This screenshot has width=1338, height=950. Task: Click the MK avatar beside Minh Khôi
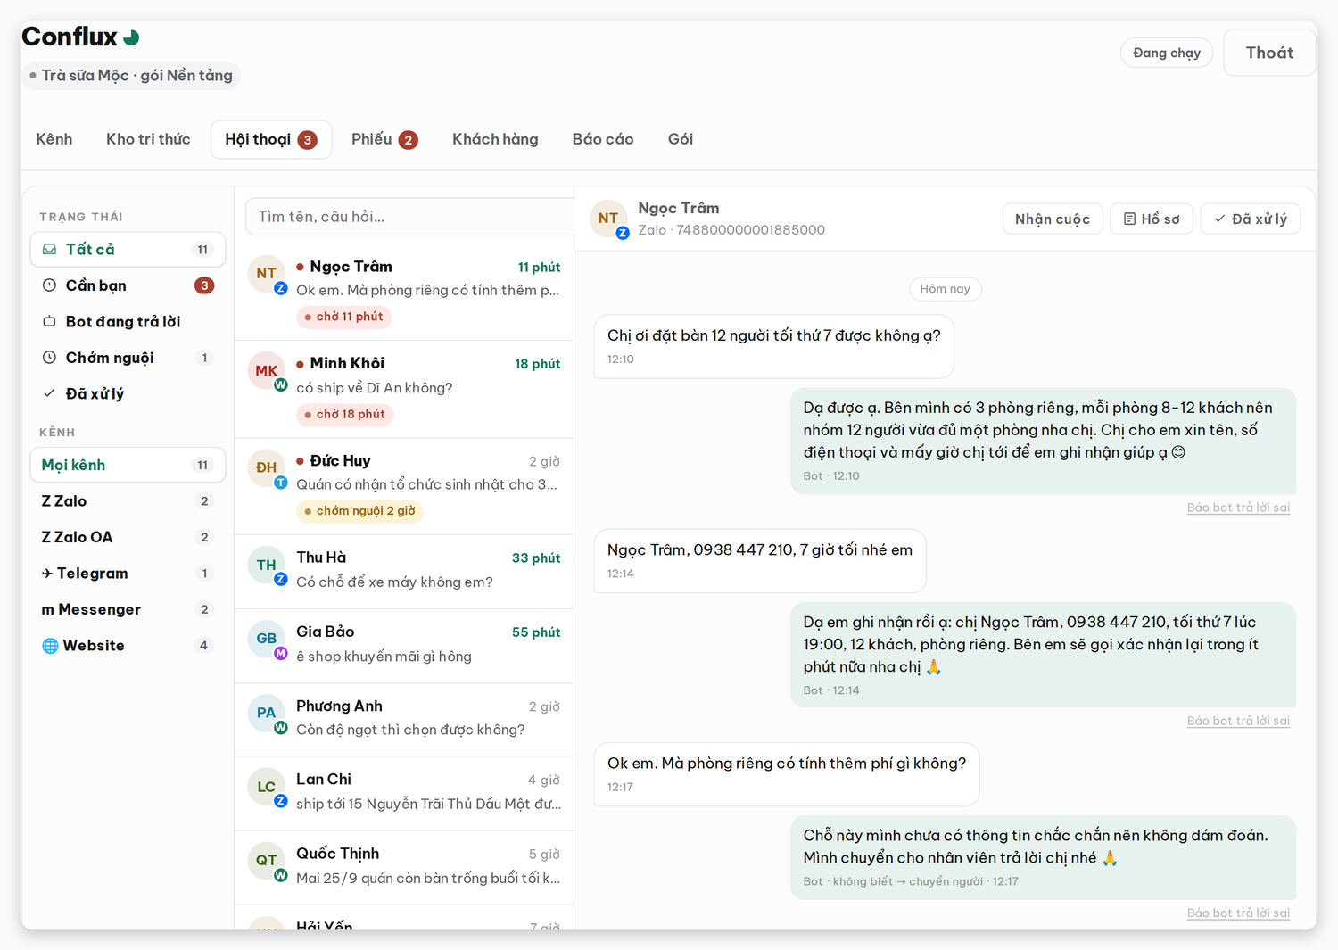click(266, 371)
